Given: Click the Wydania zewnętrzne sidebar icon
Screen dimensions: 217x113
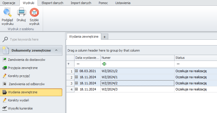Looking at the screenshot, I should [5, 92].
